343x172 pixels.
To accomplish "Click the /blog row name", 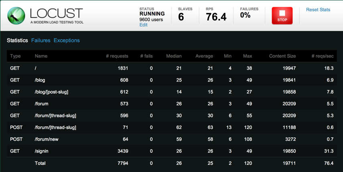I will 40,80.
